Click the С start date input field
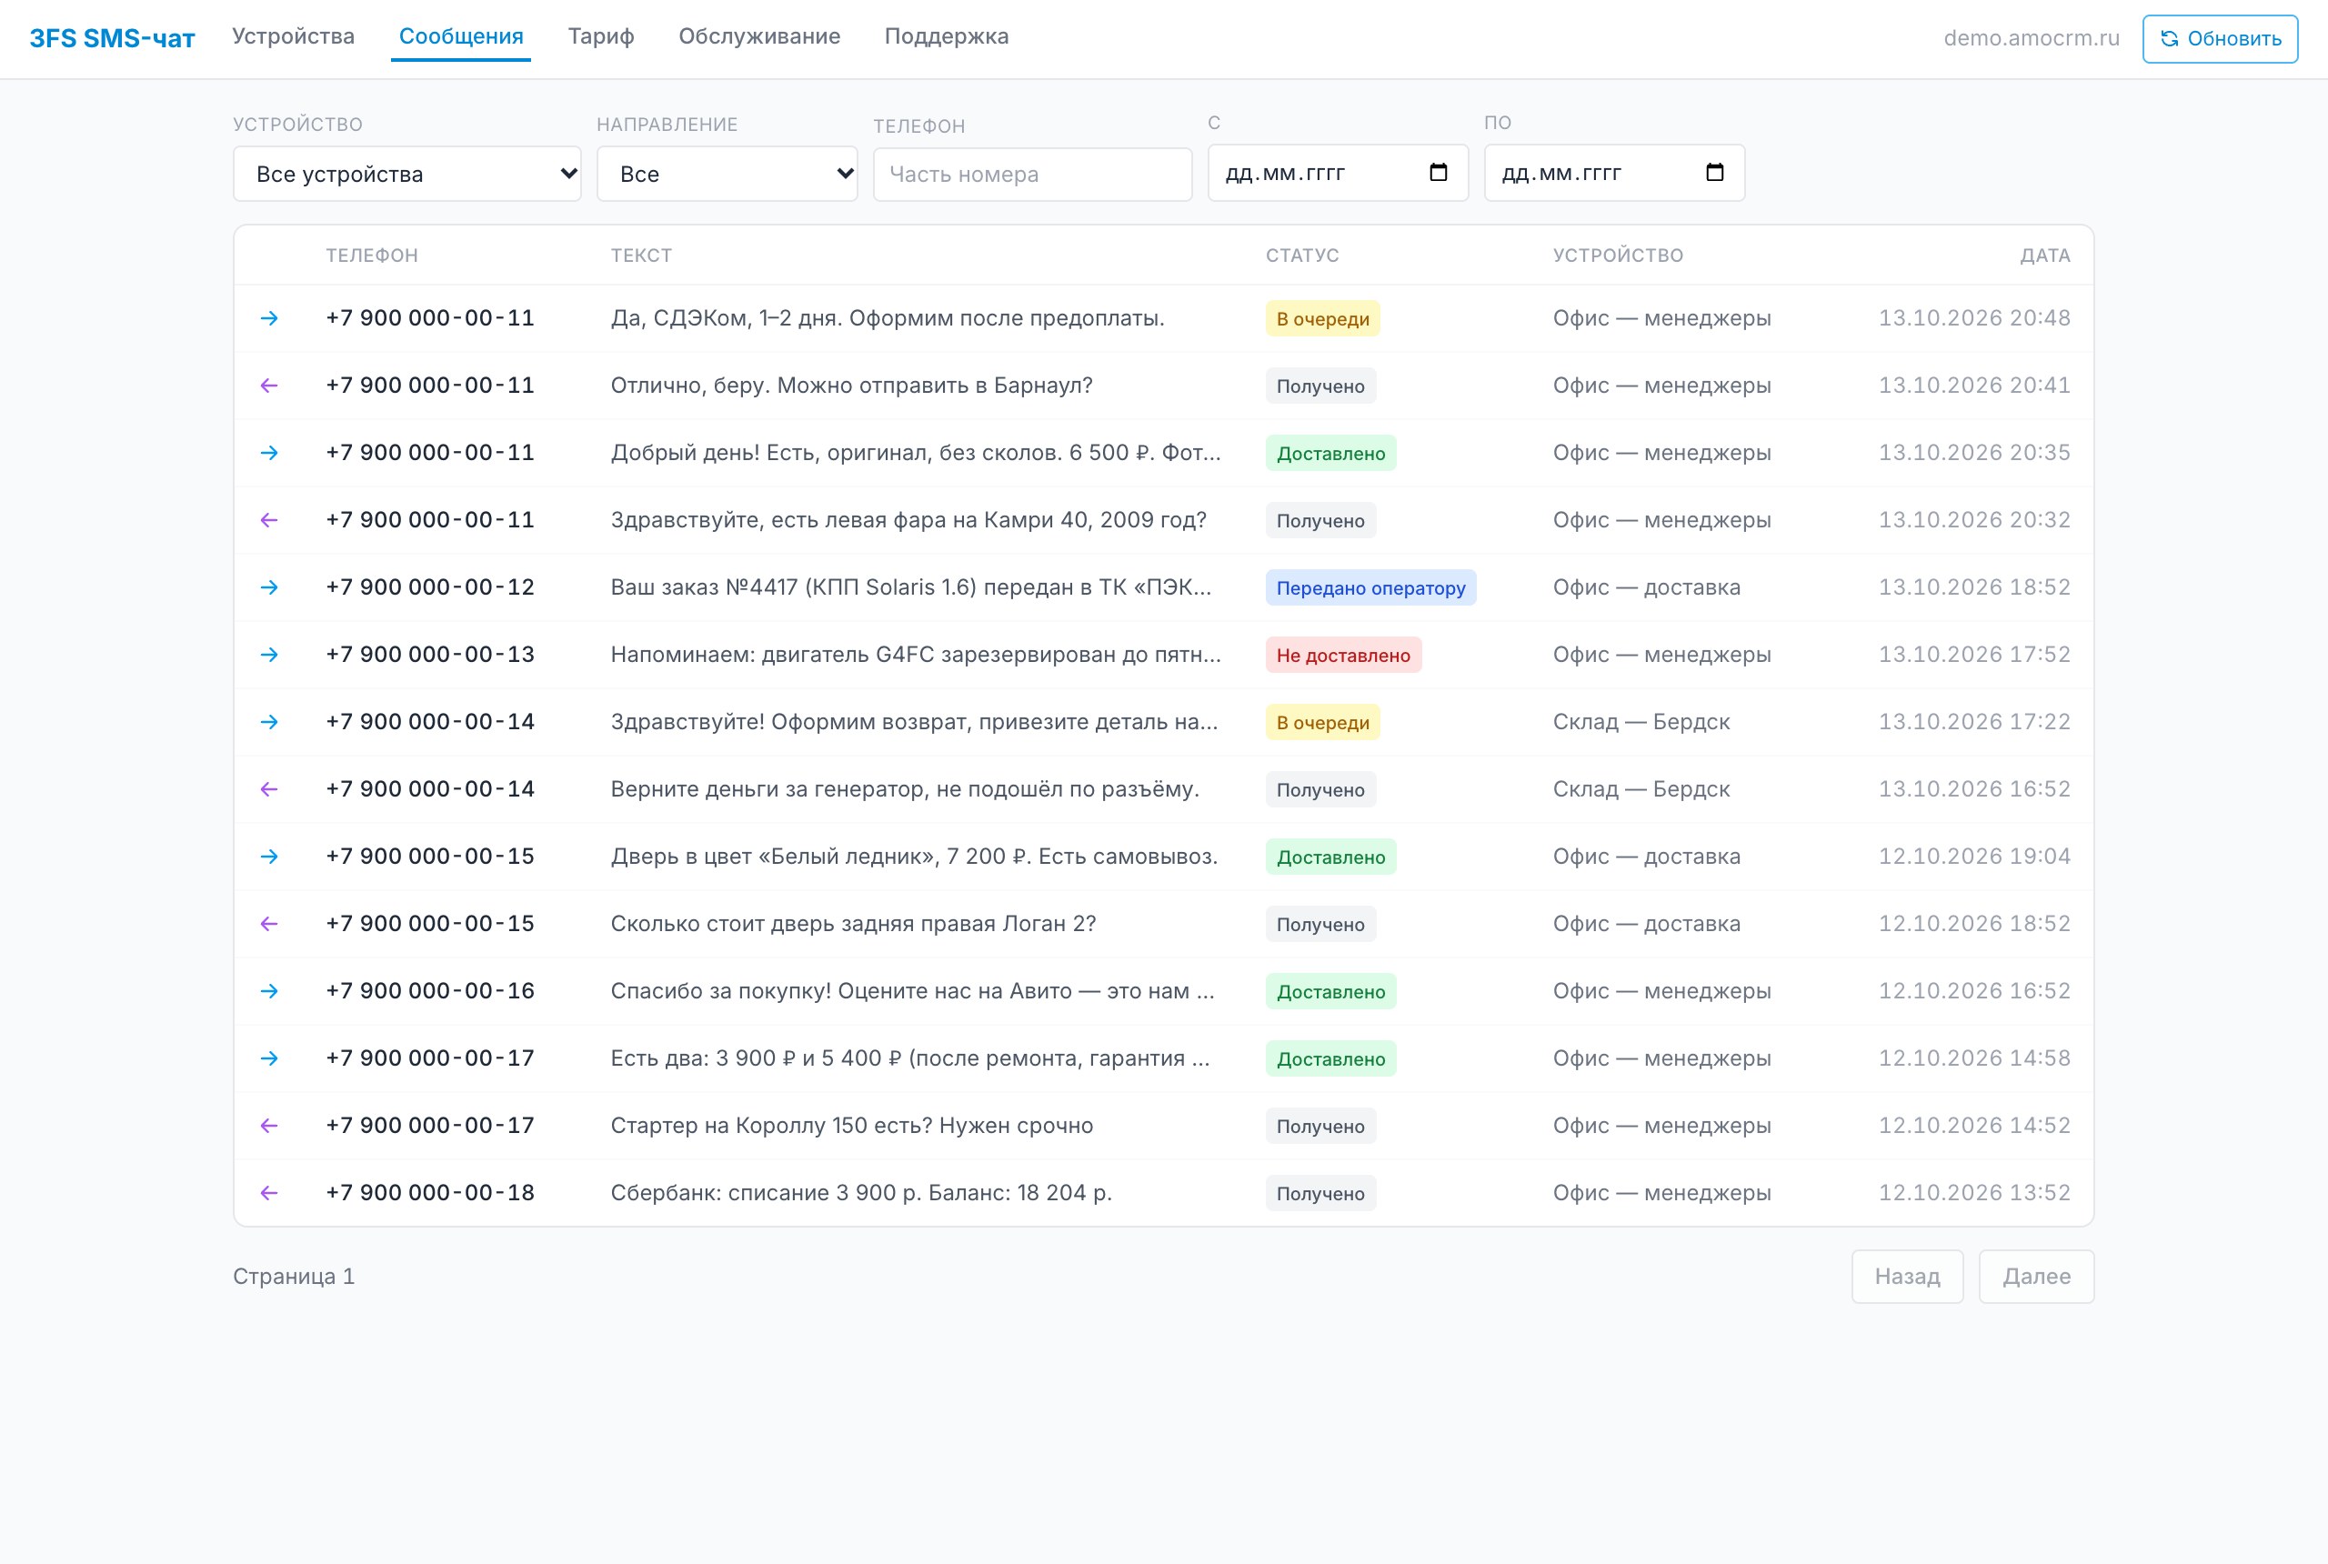This screenshot has height=1564, width=2328. pos(1338,173)
